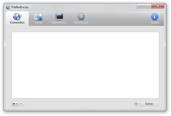Open the Geral preferences tab
Screen dimensions: 171x116
pos(38,18)
